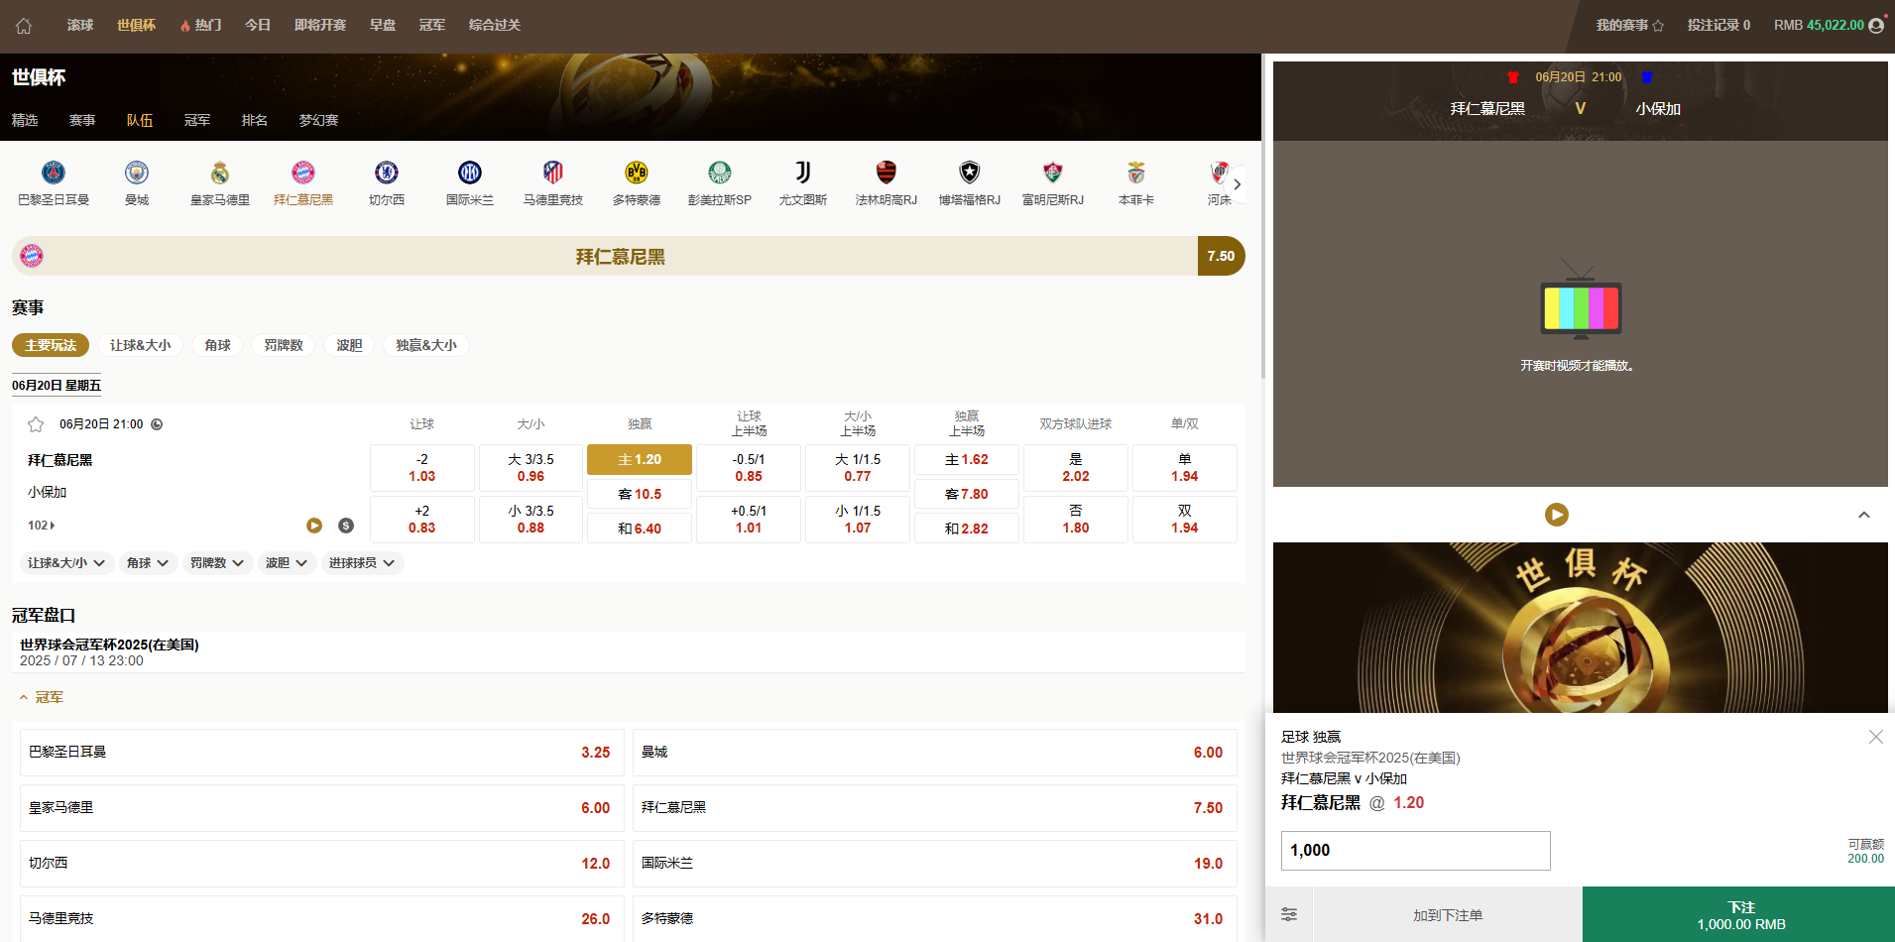
Task: Expand the 让球&大/小 dropdown
Action: (66, 563)
